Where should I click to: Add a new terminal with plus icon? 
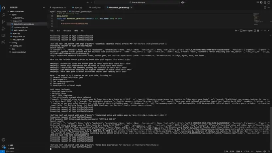[x=236, y=31]
